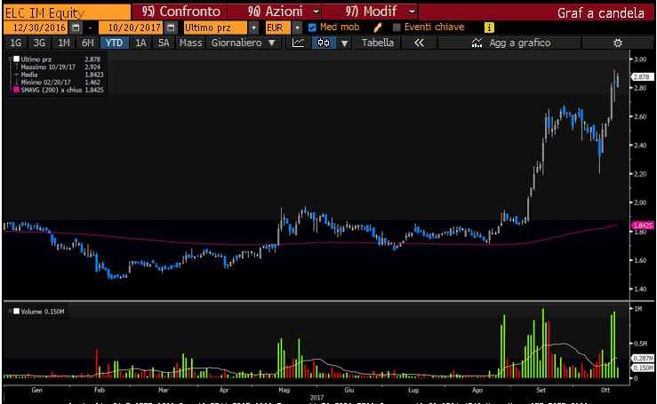Screen dimensions: 657x404
Task: Click the Ultimo prz field box
Action: pyautogui.click(x=215, y=28)
